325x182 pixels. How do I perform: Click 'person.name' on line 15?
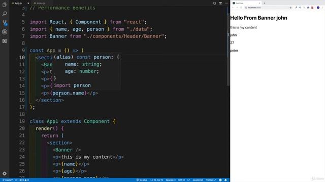coord(68,93)
